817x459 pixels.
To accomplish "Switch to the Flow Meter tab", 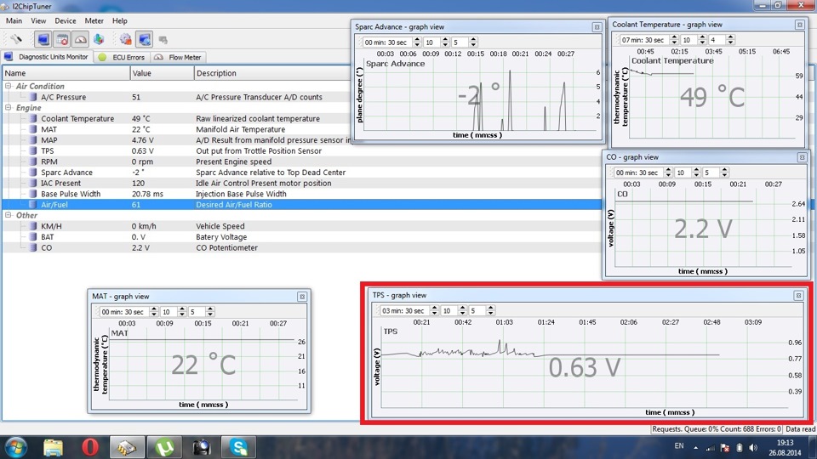I will pos(178,57).
